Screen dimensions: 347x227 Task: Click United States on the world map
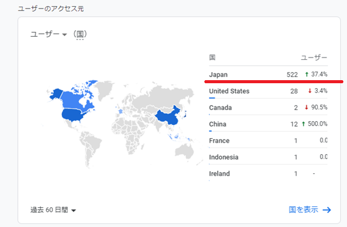pyautogui.click(x=73, y=114)
